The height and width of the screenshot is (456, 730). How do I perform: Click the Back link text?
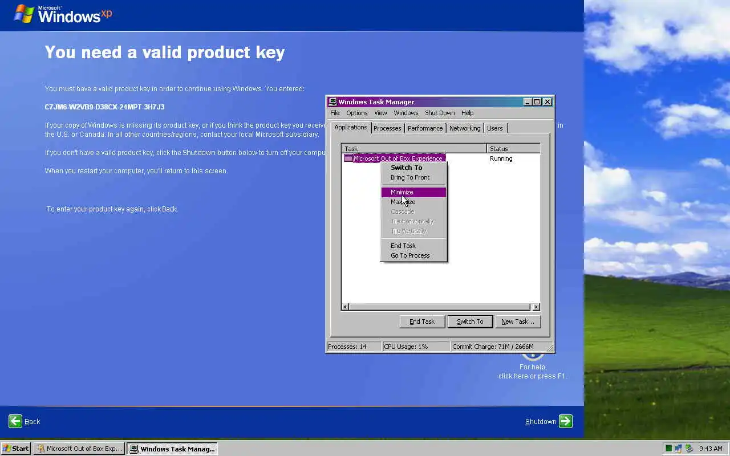33,422
